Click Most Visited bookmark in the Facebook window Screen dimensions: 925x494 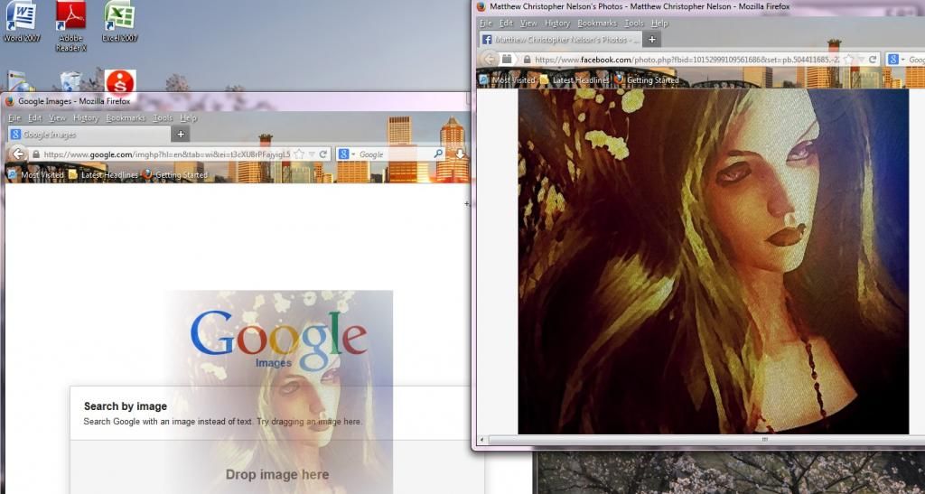pos(507,79)
